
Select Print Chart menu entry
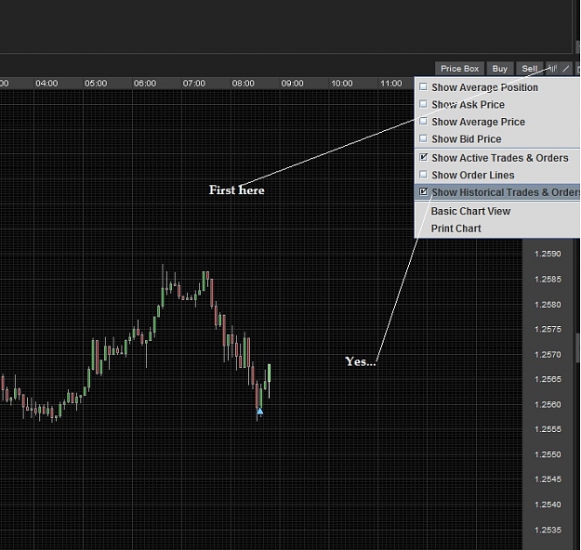(x=456, y=229)
